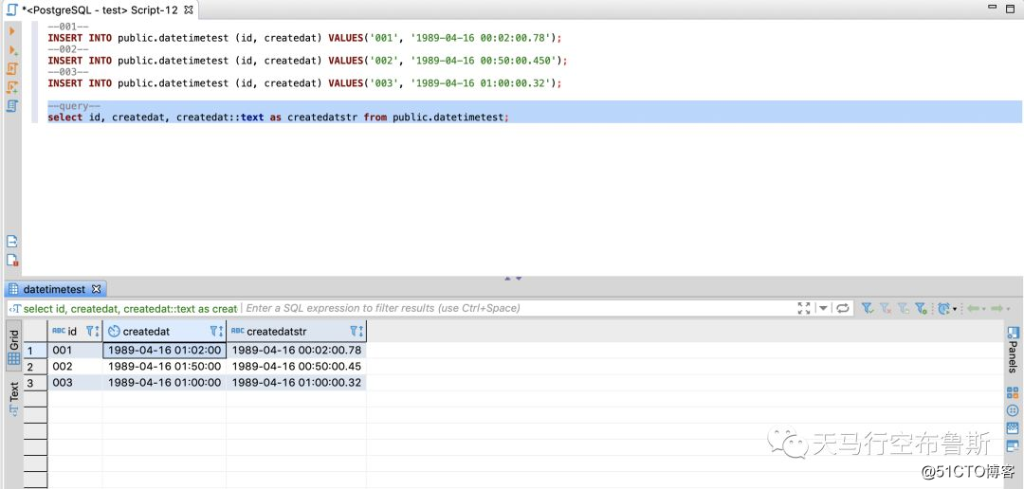The width and height of the screenshot is (1024, 489).
Task: Select cell with id 003
Action: [x=75, y=383]
